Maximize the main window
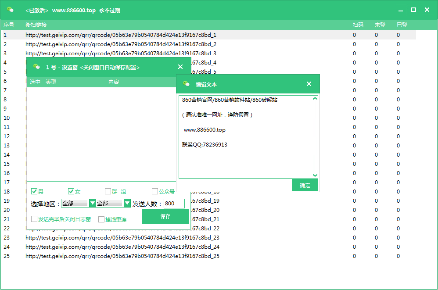438x290 pixels. [x=413, y=10]
